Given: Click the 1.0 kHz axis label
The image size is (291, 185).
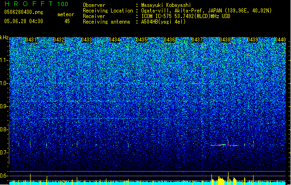Looking at the screenshot, I should (4, 83).
